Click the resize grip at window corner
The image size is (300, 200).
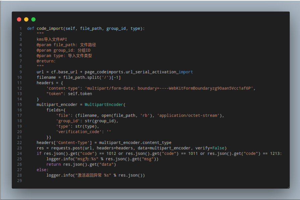288,187
